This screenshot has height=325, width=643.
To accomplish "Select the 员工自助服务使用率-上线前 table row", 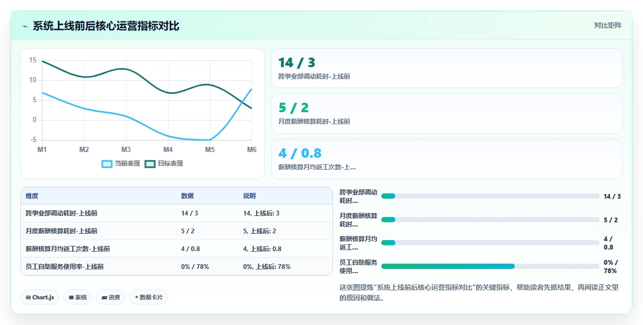I will coord(176,266).
